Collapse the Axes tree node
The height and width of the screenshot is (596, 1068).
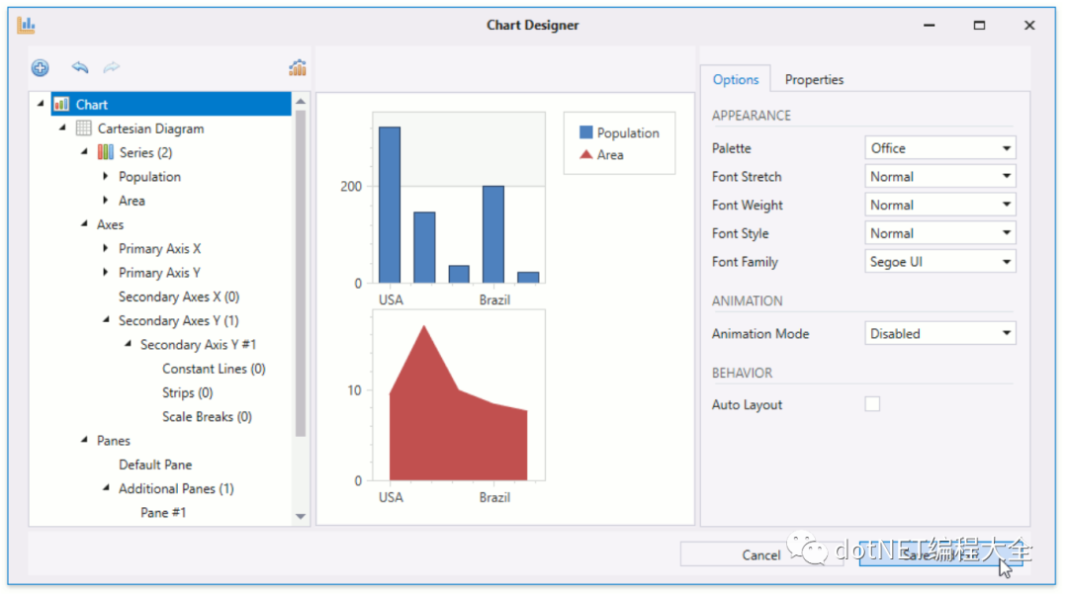[x=84, y=224]
